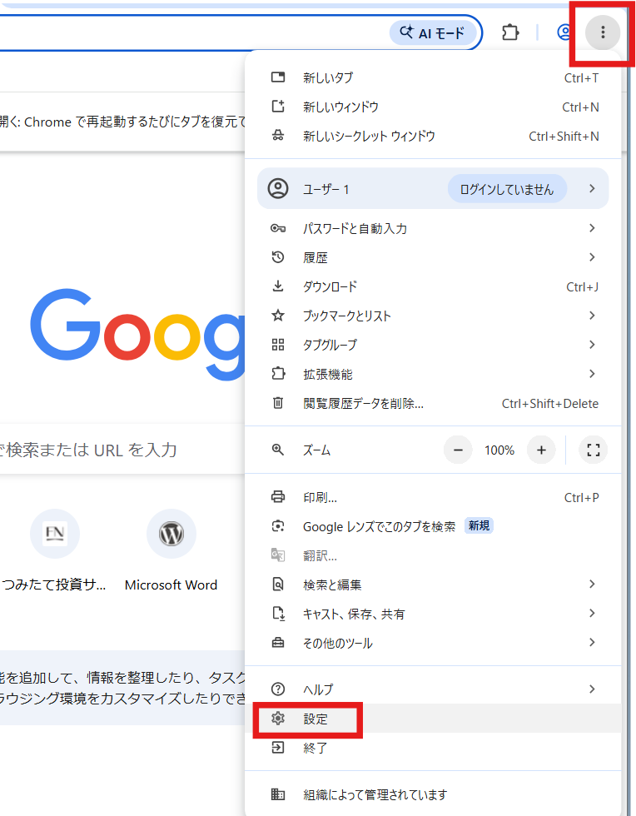Click the toolbox icon beside その他のツール
The image size is (636, 816).
(278, 643)
